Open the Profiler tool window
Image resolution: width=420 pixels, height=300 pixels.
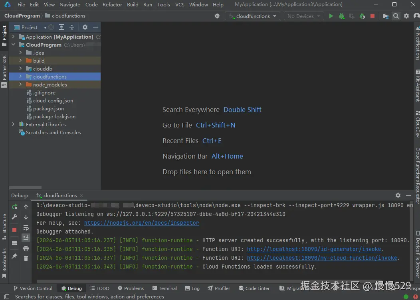pyautogui.click(x=218, y=288)
